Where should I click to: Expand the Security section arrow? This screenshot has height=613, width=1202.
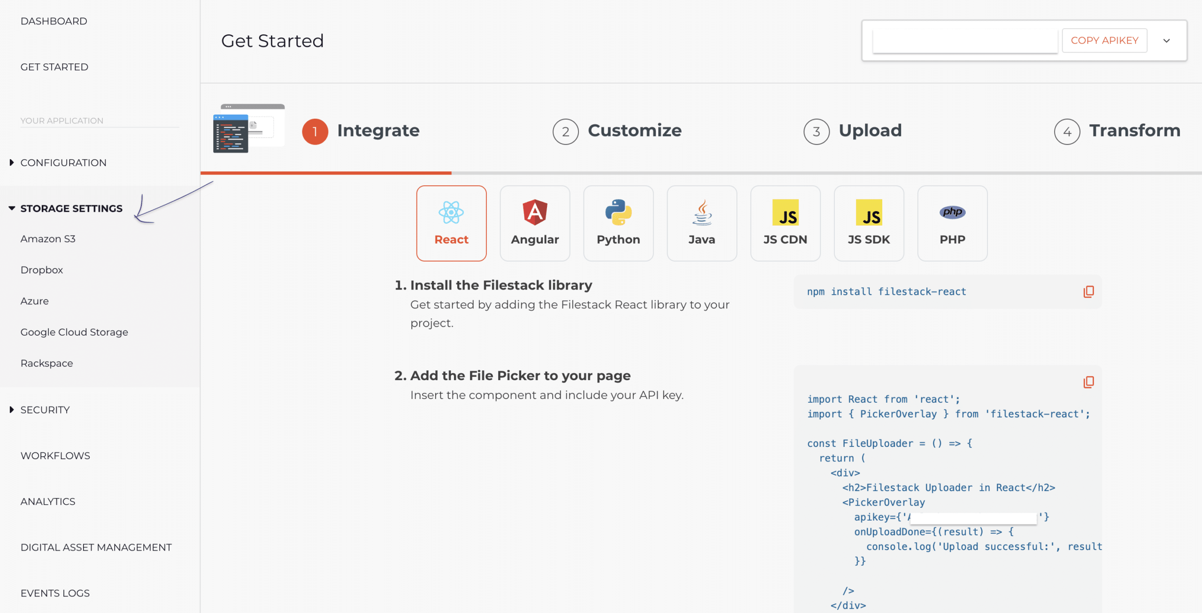click(11, 410)
